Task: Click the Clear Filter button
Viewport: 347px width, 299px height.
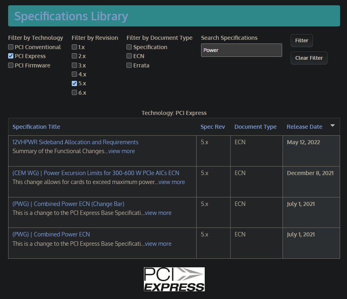Action: point(309,58)
